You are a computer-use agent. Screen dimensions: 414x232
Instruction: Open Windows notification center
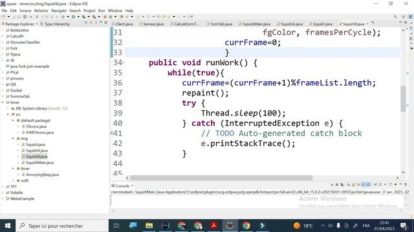tap(404, 226)
